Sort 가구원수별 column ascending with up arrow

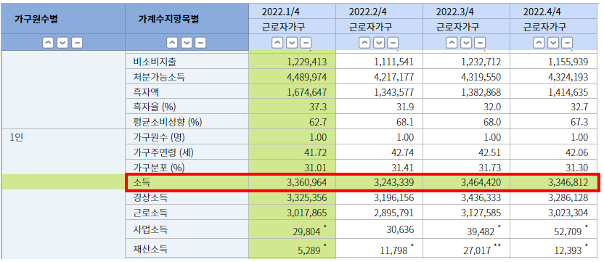(x=48, y=43)
